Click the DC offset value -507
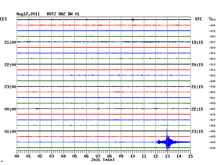The image size is (217, 165). pos(212,42)
